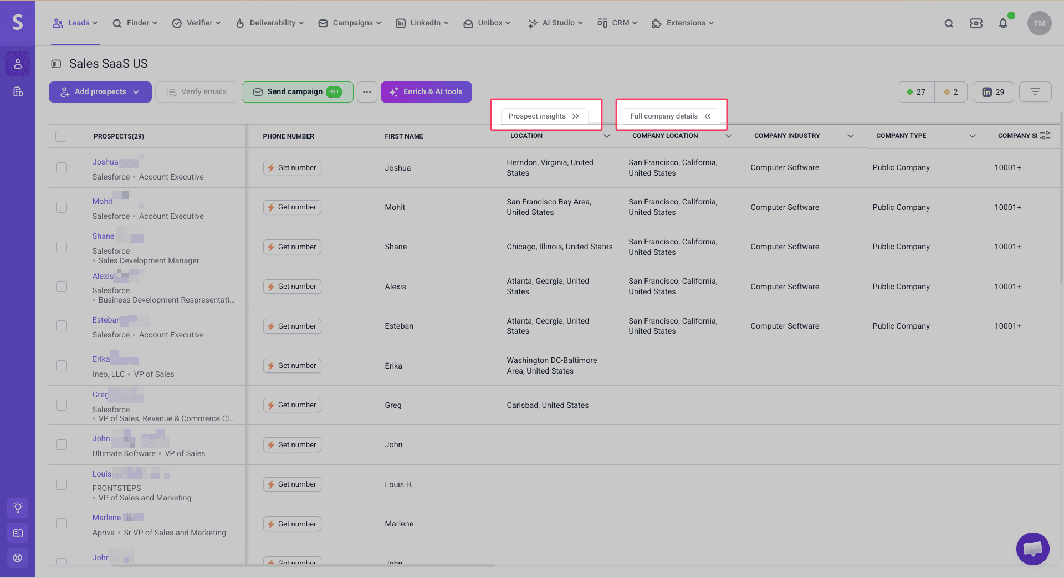The width and height of the screenshot is (1064, 578).
Task: Open the Campaigns menu
Action: coord(350,23)
